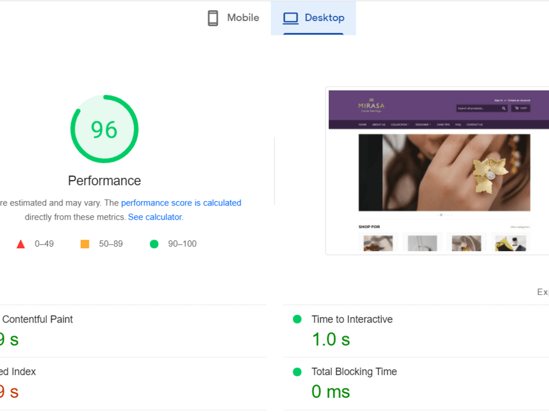Click the 'Total Blocking Time' metric label
This screenshot has height=412, width=549.
click(x=354, y=372)
